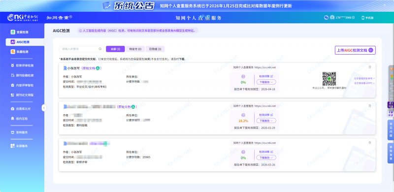Open account menu 176****3966
394x192 pixels.
[345, 18]
